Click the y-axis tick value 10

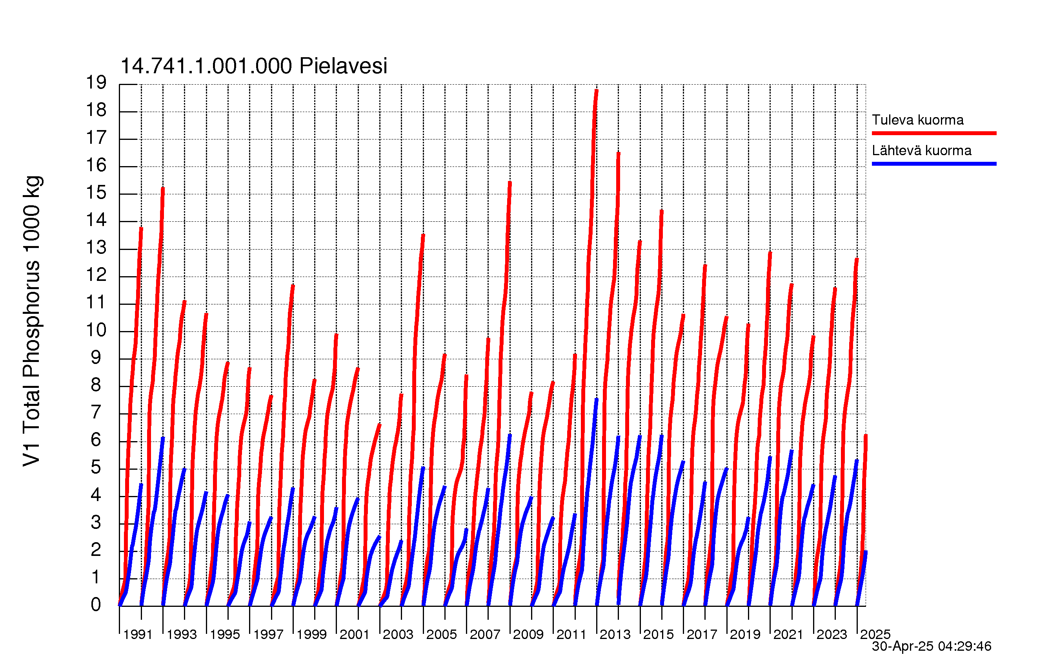point(96,330)
